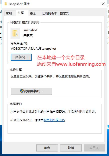Image resolution: width=109 pixels, height=156 pixels.
Task: Open 高级共享(D)... settings
Action: [31, 91]
